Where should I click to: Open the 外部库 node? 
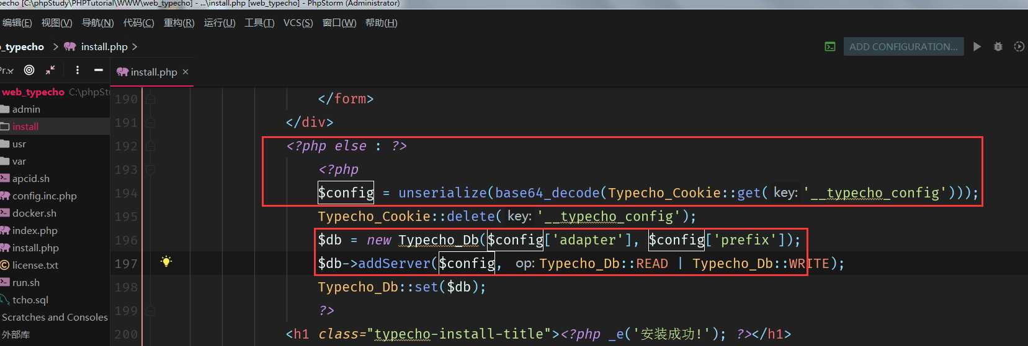[x=16, y=334]
